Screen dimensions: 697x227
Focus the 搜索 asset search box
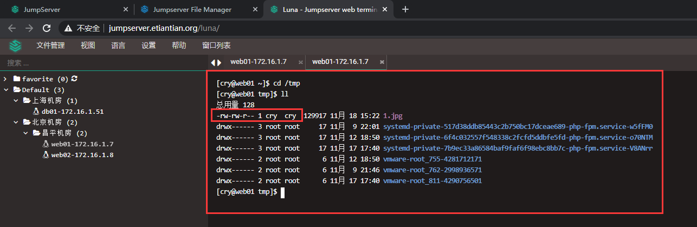(x=103, y=63)
